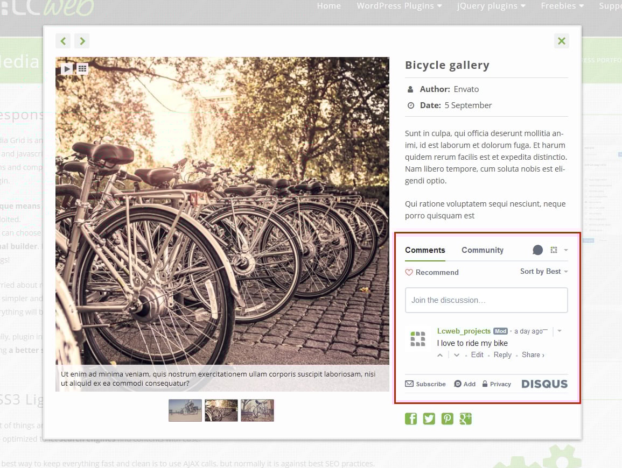Downvote the Lcweb_projects comment
622x468 pixels.
[x=457, y=355]
